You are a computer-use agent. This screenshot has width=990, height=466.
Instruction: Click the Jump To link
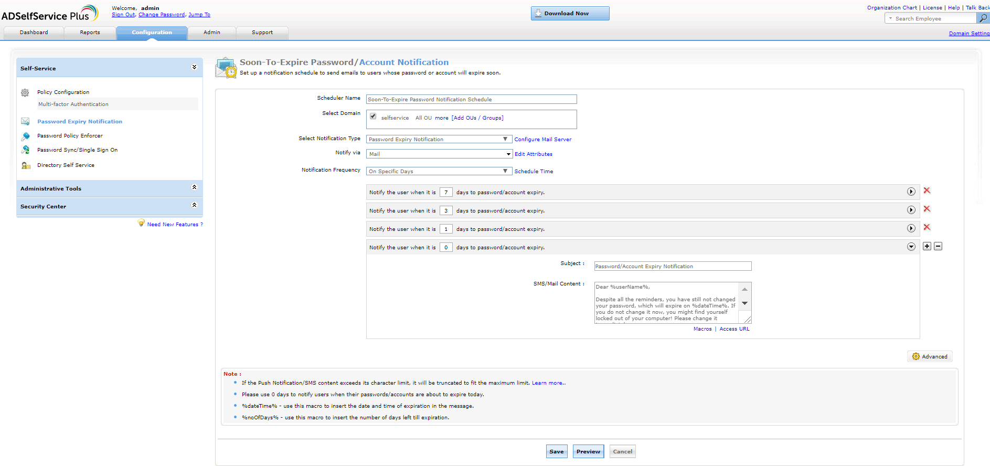pyautogui.click(x=199, y=15)
